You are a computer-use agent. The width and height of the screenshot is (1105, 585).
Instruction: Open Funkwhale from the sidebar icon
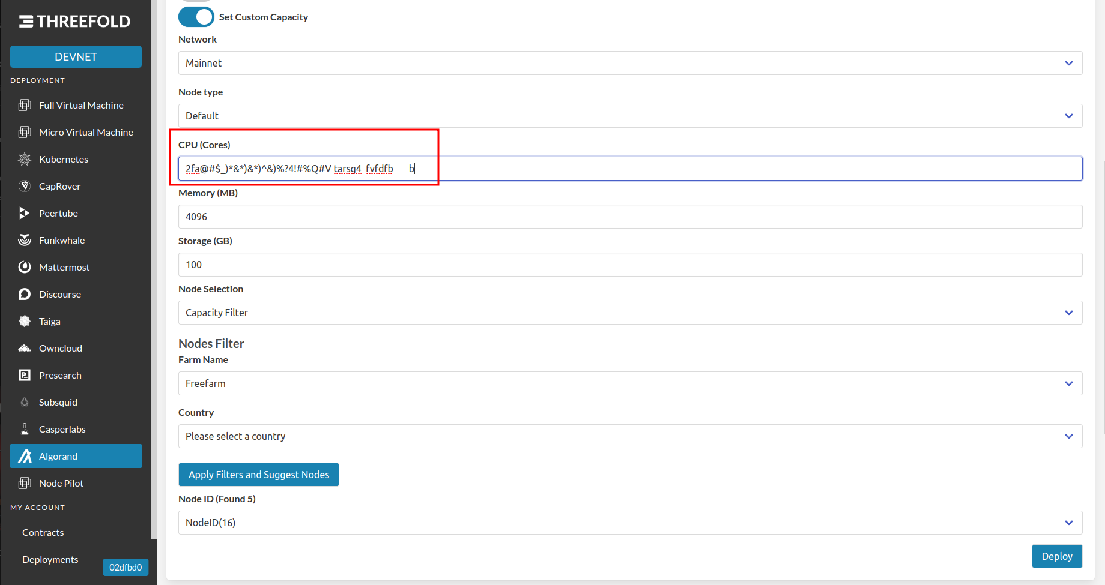pos(25,240)
